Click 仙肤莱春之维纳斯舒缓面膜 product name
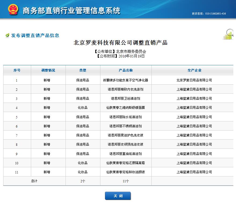236x203 pixels. (126, 108)
